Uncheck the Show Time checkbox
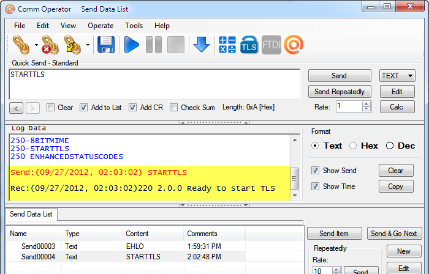The height and width of the screenshot is (274, 429). click(315, 187)
